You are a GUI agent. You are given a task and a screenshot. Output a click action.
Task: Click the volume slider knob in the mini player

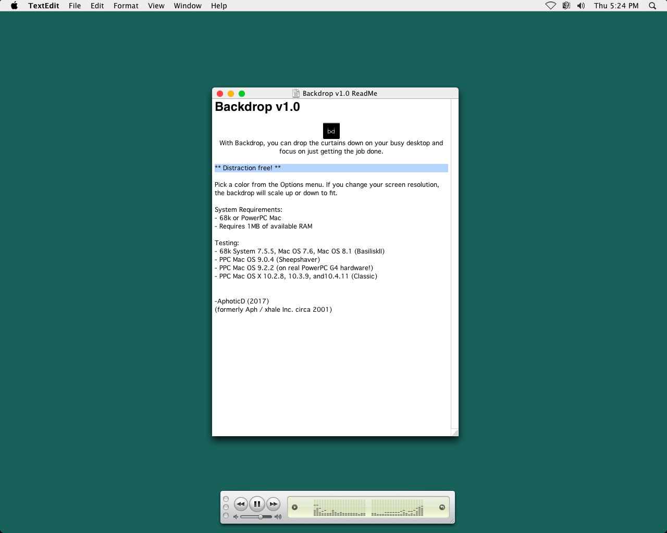(x=261, y=517)
